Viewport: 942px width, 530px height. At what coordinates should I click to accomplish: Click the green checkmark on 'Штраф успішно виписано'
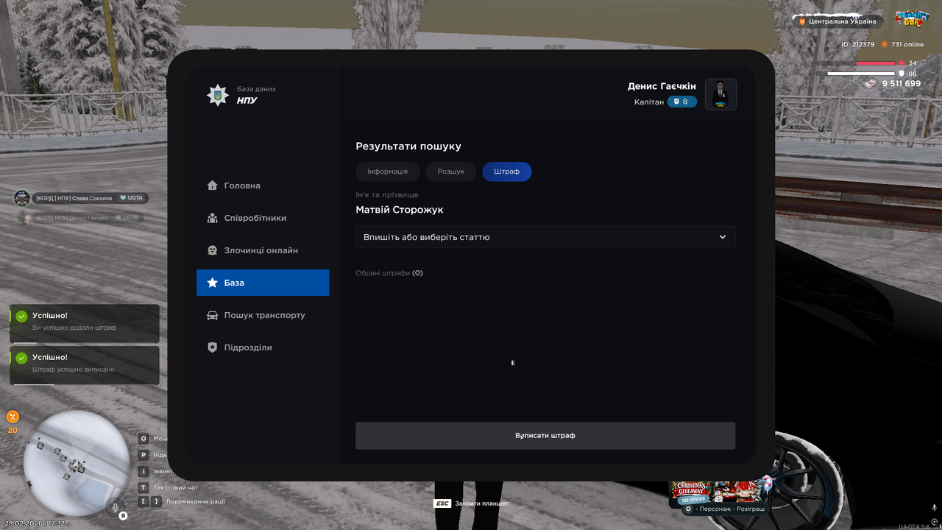(21, 358)
